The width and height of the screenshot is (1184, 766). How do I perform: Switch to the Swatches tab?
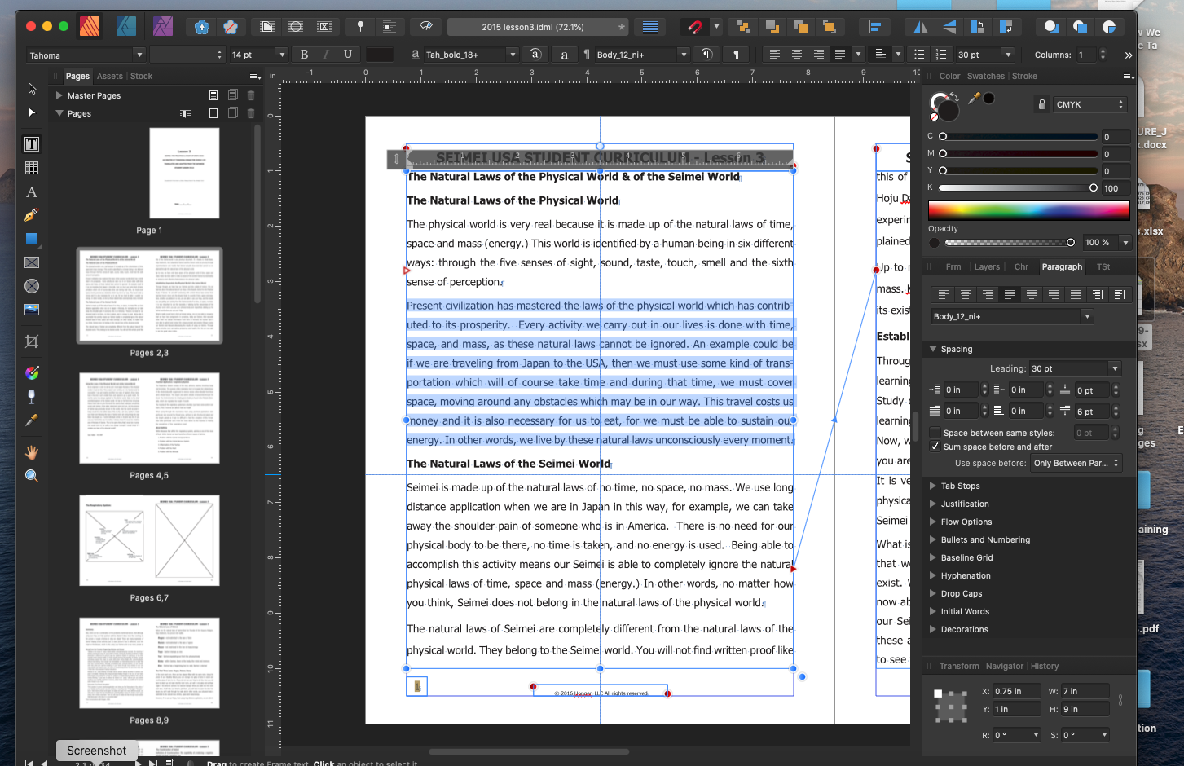pyautogui.click(x=985, y=76)
